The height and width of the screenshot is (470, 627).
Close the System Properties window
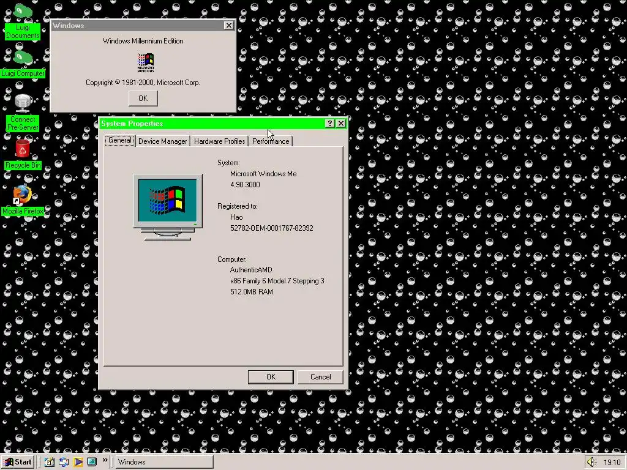[341, 124]
